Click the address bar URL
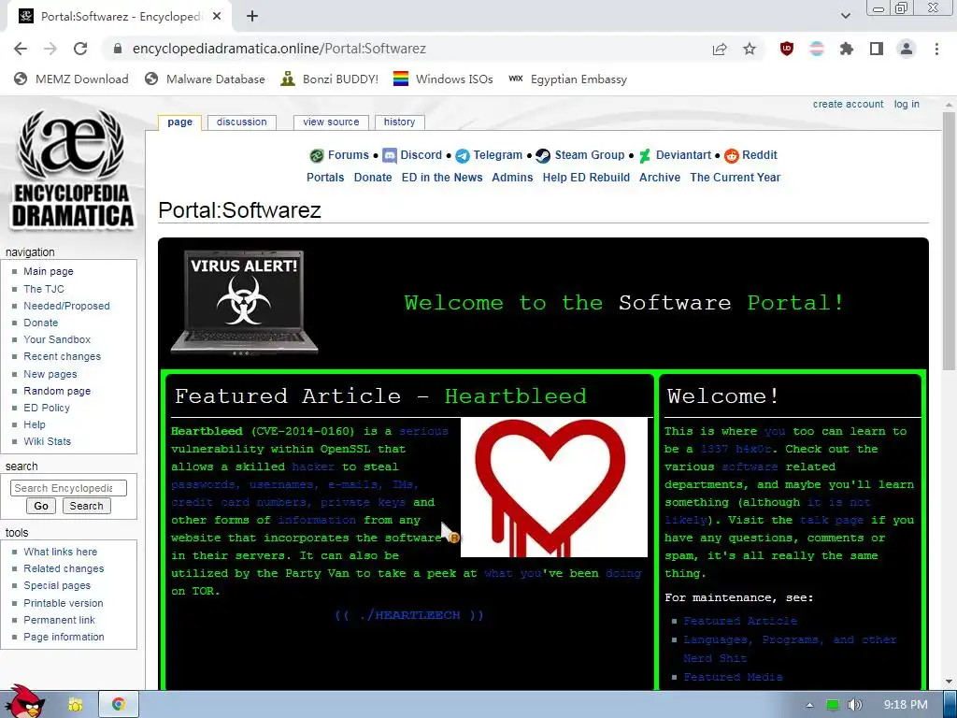Image resolution: width=957 pixels, height=718 pixels. click(279, 49)
